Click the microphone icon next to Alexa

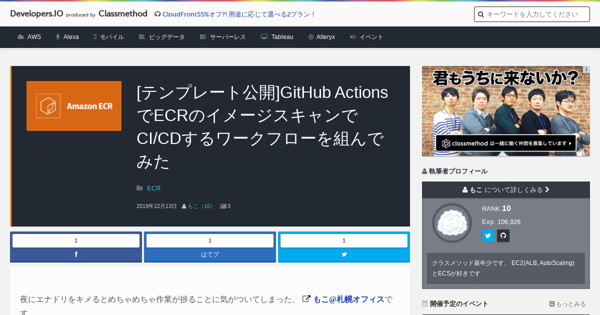(58, 37)
